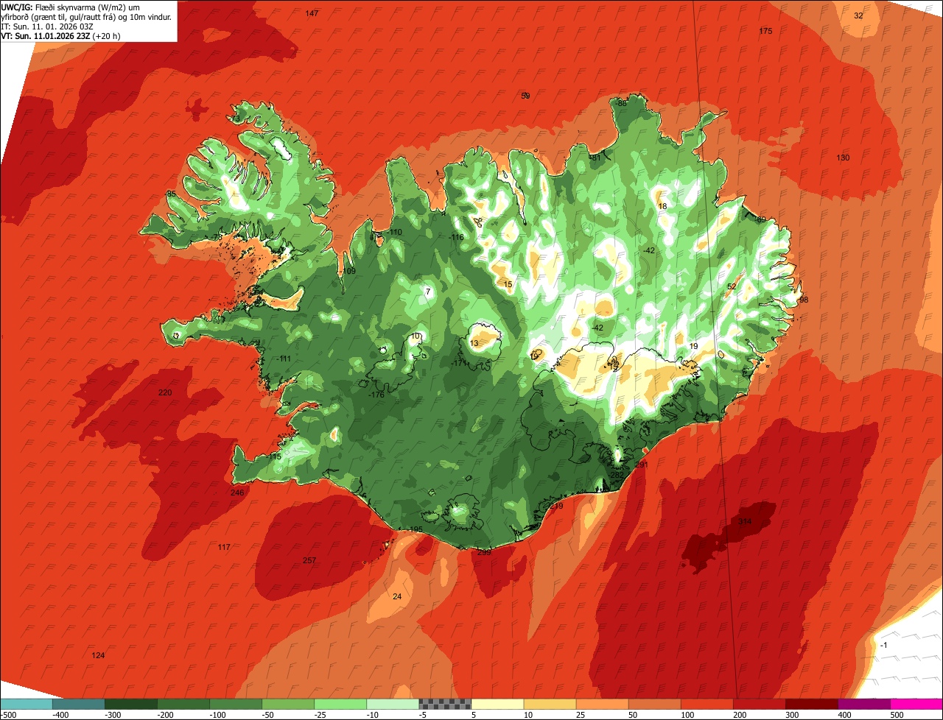Click the land value -109 on the map
The image size is (943, 720).
point(348,271)
